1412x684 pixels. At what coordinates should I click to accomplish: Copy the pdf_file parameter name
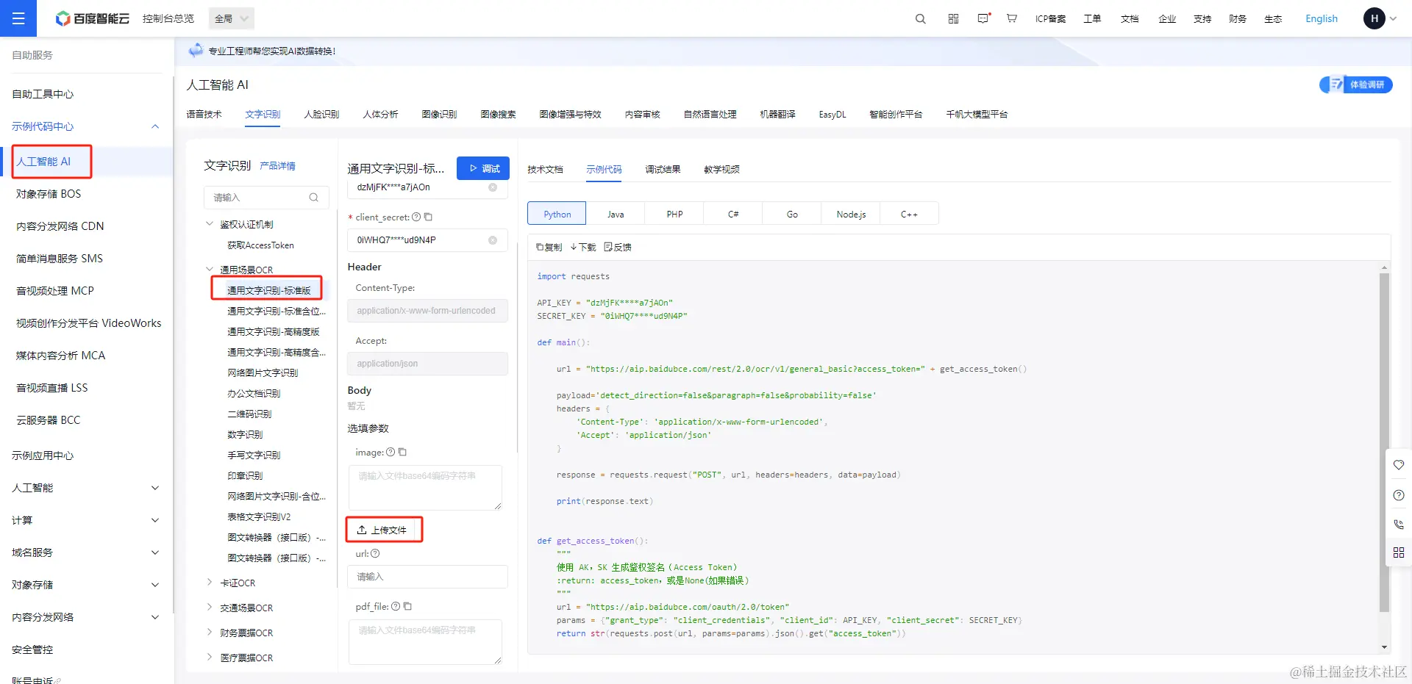pyautogui.click(x=407, y=606)
